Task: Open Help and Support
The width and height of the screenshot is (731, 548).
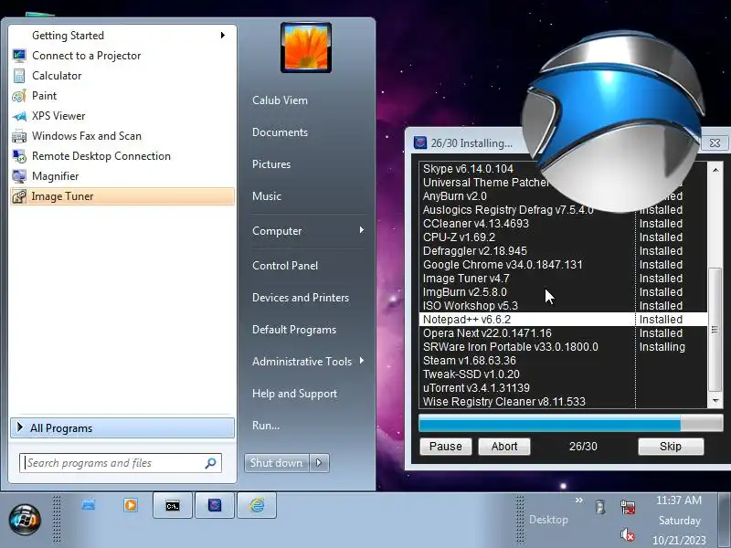Action: pyautogui.click(x=294, y=394)
